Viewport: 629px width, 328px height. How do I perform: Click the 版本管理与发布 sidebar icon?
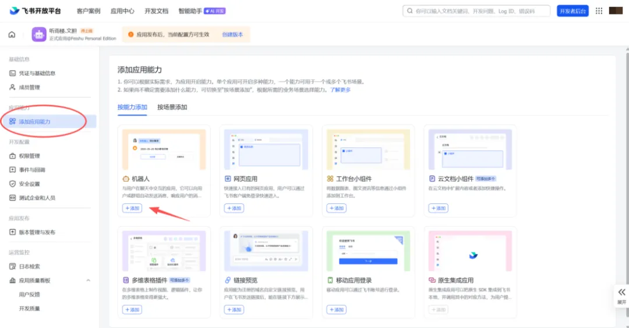click(12, 232)
